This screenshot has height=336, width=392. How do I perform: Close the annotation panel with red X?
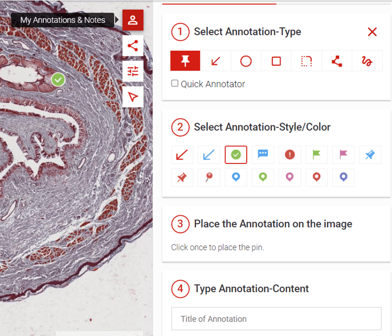(372, 32)
